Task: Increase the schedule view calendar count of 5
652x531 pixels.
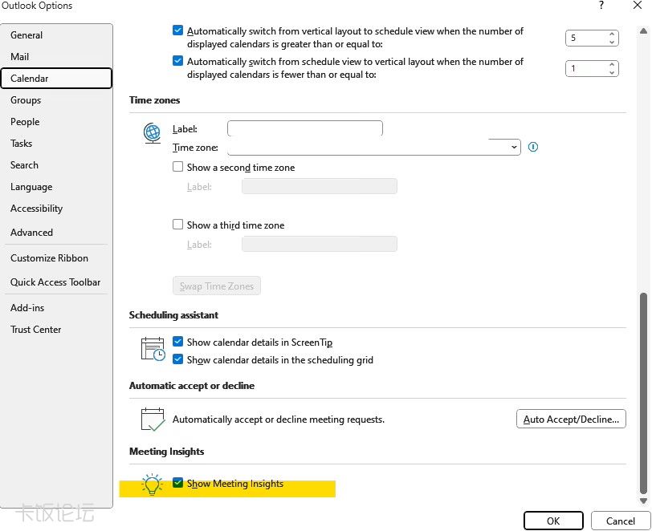Action: coord(612,34)
